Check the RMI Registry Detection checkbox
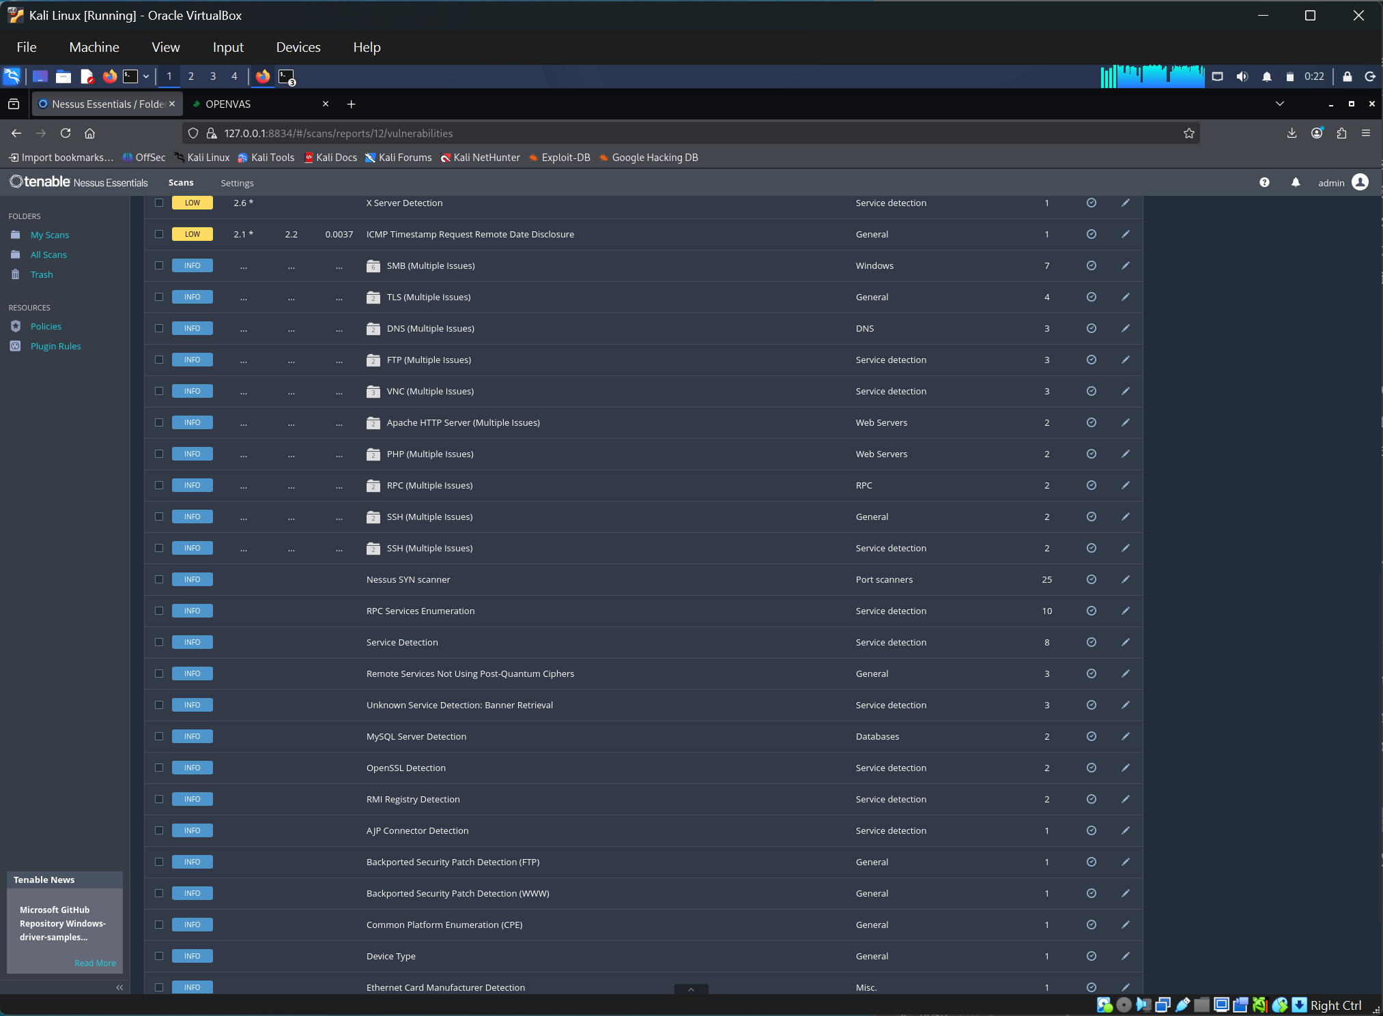 click(159, 799)
